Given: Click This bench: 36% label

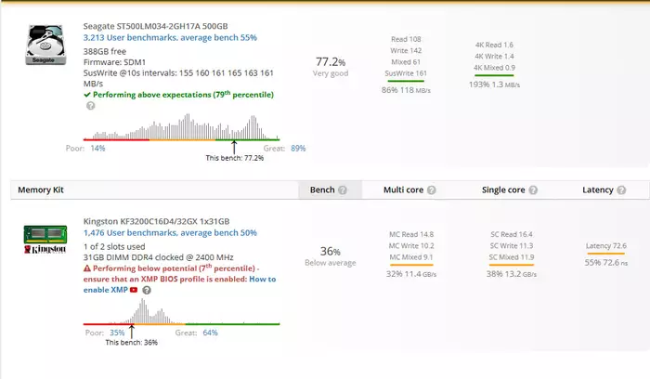Looking at the screenshot, I should (132, 343).
